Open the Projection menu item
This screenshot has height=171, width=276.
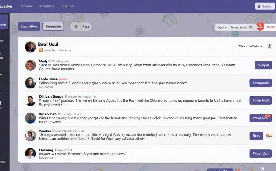tap(47, 6)
